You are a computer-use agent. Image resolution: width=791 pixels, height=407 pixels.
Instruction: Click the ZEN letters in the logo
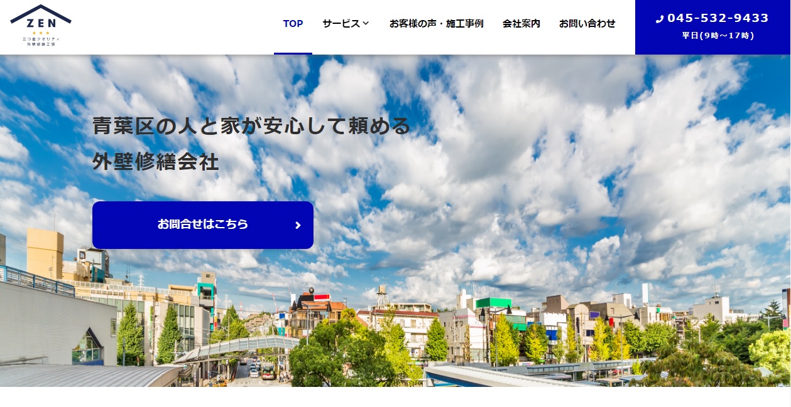tap(41, 23)
